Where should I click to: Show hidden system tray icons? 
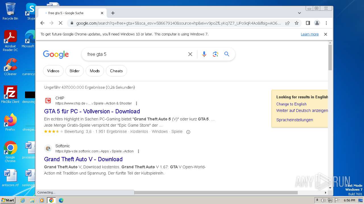[317, 200]
